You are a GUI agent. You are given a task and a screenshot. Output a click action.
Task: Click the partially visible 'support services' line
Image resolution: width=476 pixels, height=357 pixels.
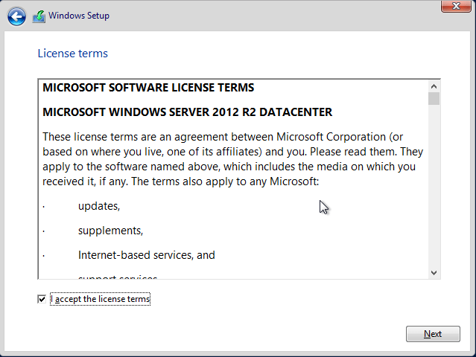pyautogui.click(x=117, y=277)
